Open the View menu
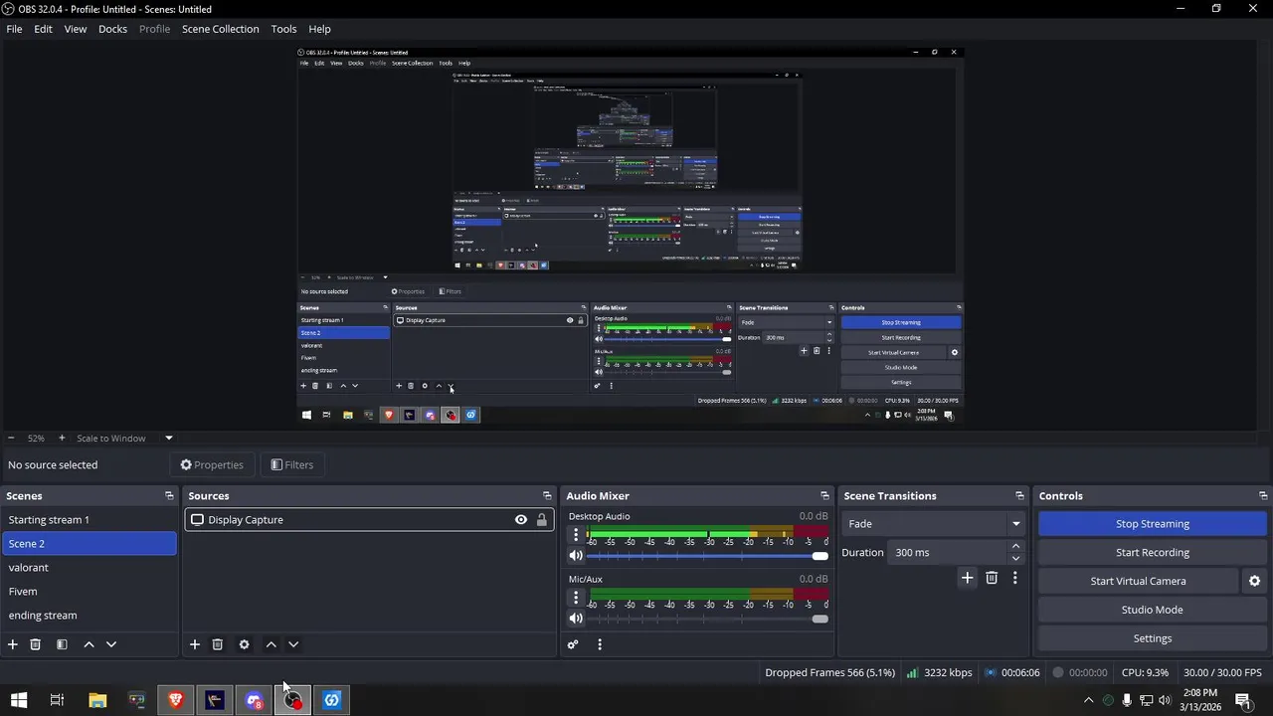1273x716 pixels. (76, 29)
